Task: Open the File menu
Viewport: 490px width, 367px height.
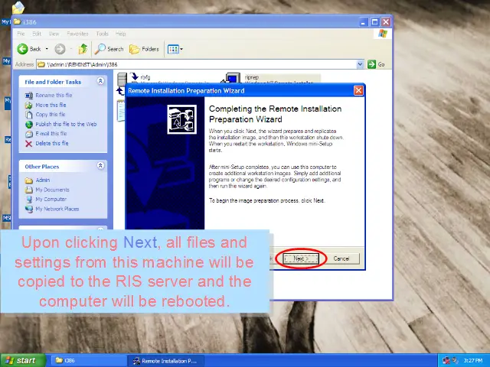Action: point(21,34)
